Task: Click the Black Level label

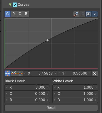Action: point(15,81)
